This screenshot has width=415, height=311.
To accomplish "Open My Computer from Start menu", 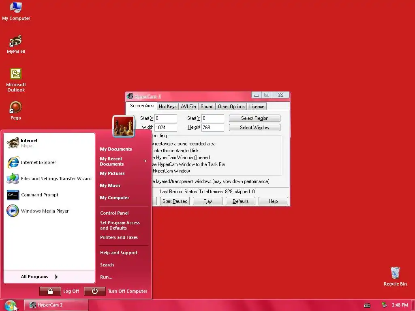I will pyautogui.click(x=114, y=198).
